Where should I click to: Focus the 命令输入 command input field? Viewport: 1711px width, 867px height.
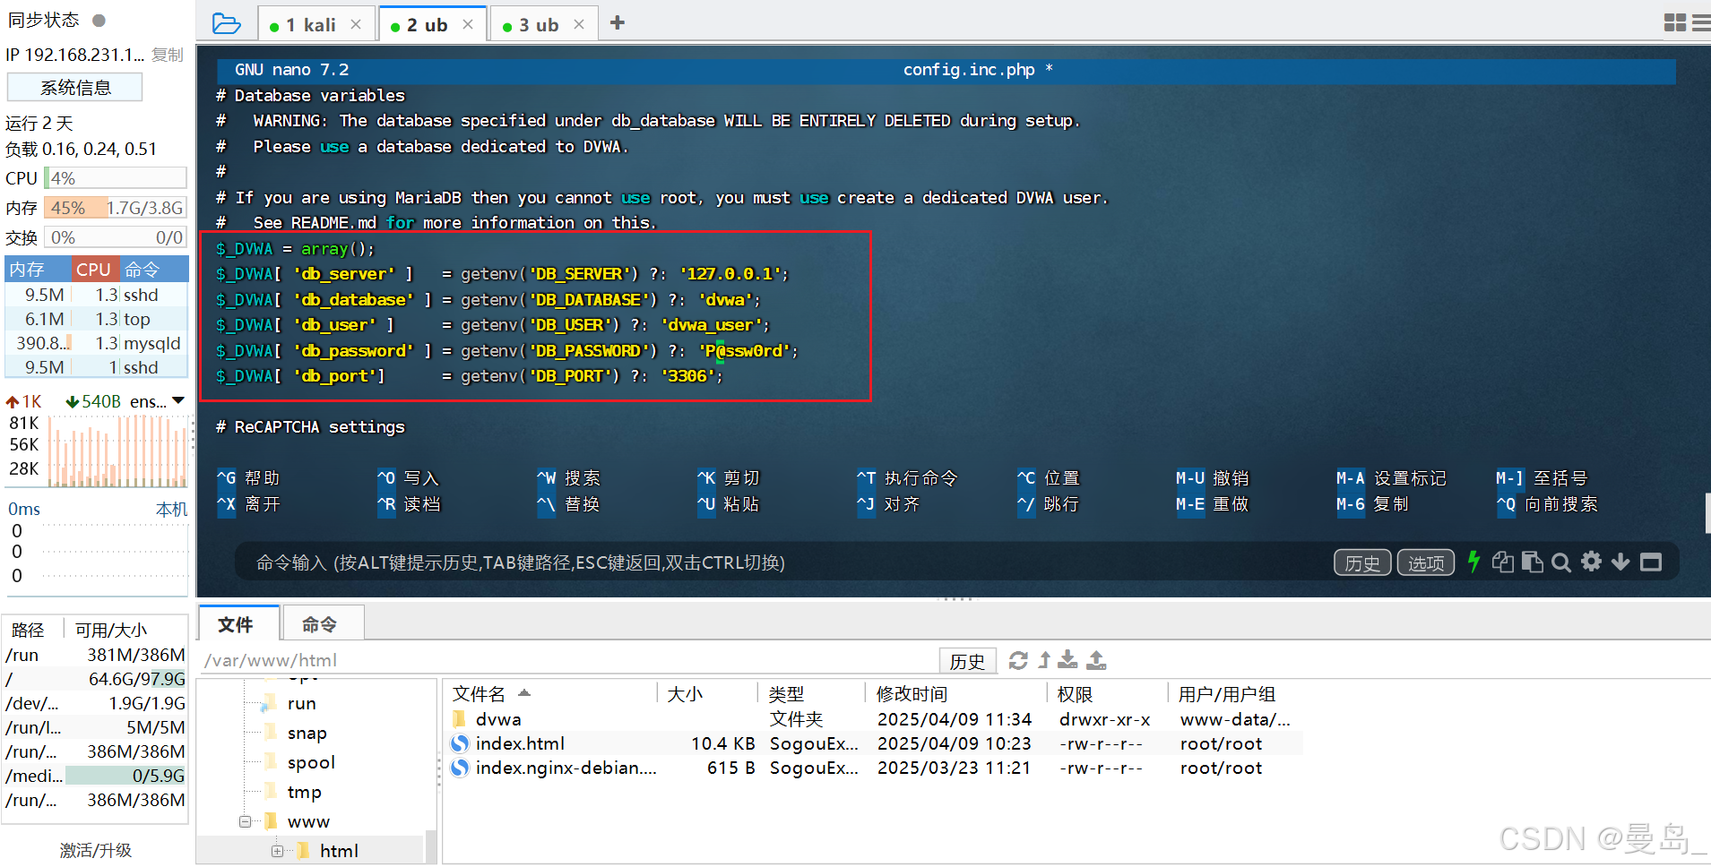tap(780, 562)
